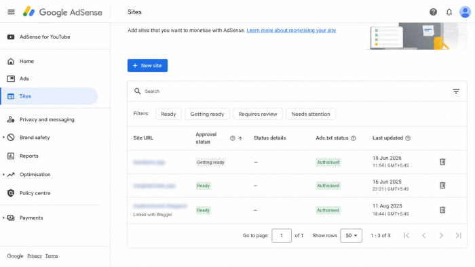Click the Go to page number field
Viewport: 475px width, 267px height.
click(282, 235)
